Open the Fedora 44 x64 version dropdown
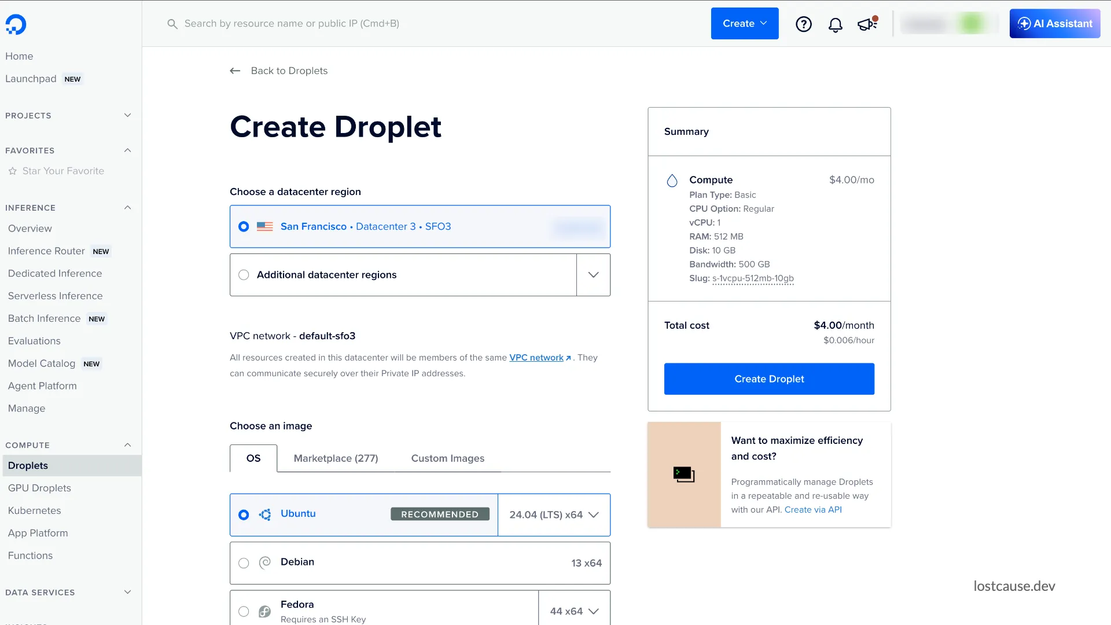Viewport: 1111px width, 625px height. click(574, 611)
